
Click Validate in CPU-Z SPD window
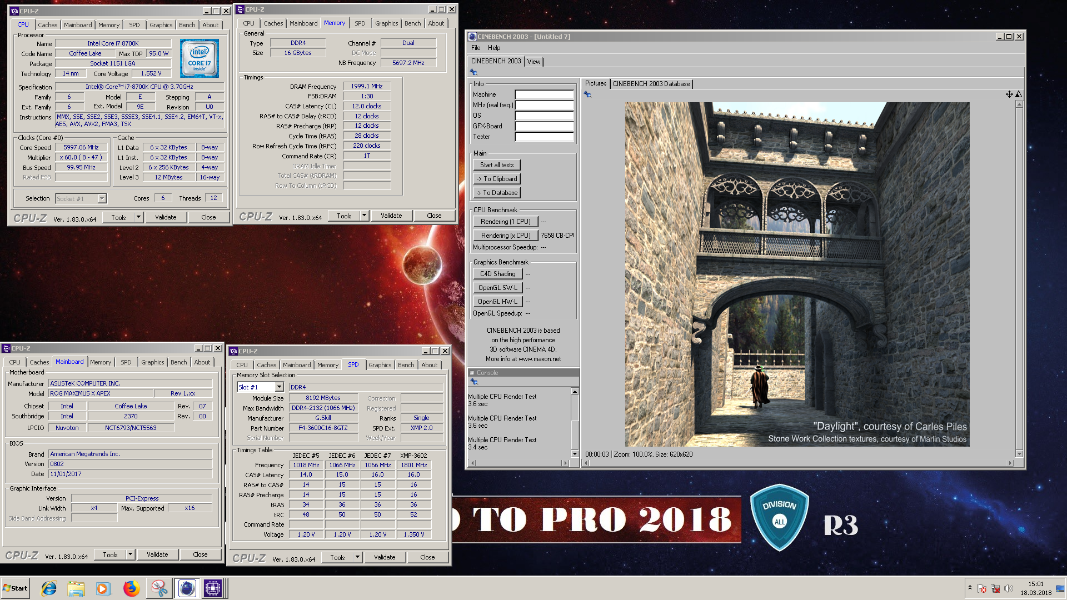click(385, 557)
